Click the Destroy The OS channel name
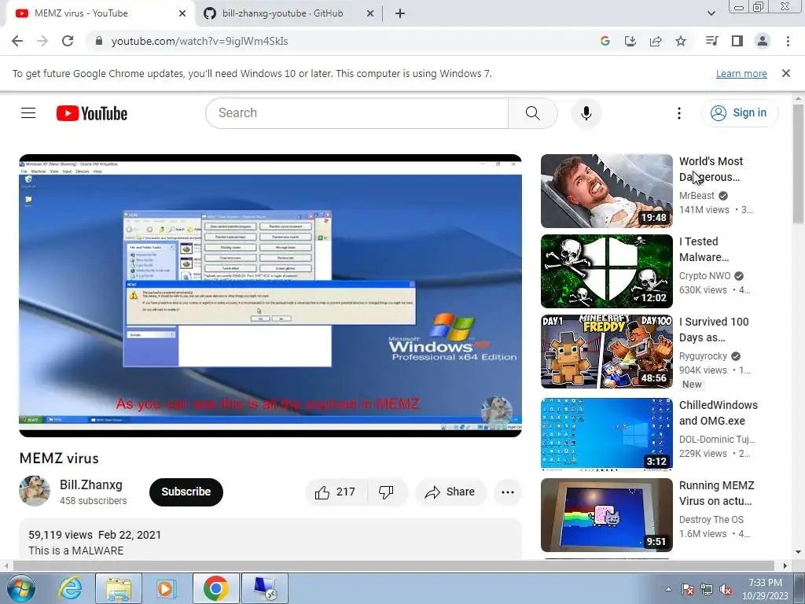This screenshot has width=805, height=604. [711, 520]
